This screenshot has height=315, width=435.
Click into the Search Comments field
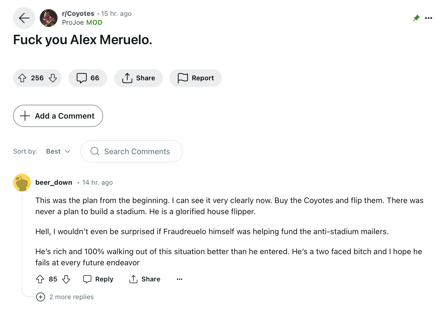pos(137,151)
